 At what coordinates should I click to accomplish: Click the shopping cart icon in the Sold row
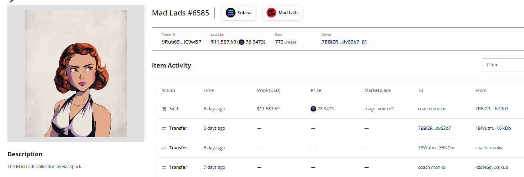(x=164, y=109)
